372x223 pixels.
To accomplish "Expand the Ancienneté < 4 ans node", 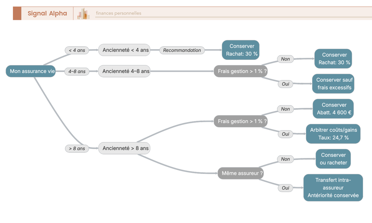I will [x=124, y=50].
